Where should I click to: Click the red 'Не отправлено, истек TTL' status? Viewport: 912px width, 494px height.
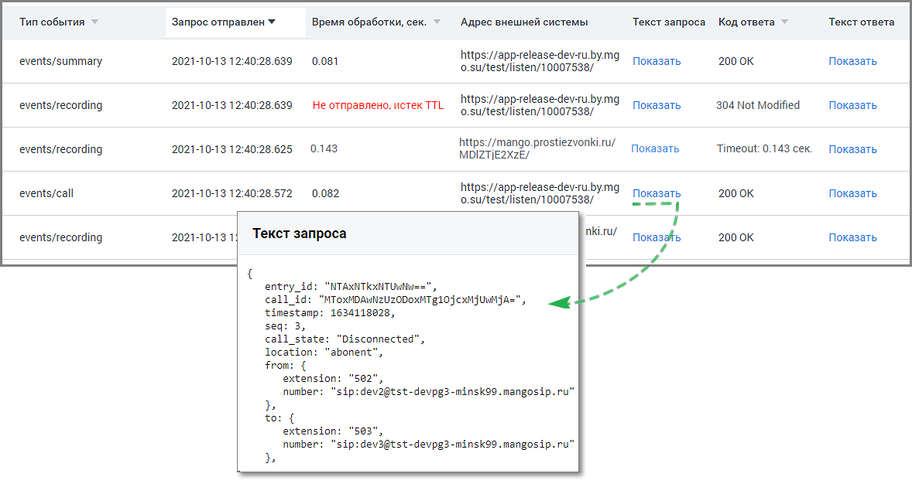[378, 105]
